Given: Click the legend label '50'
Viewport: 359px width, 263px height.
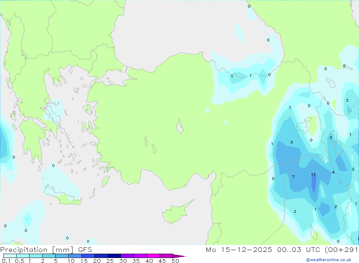Looking at the screenshot, I should point(175,261).
